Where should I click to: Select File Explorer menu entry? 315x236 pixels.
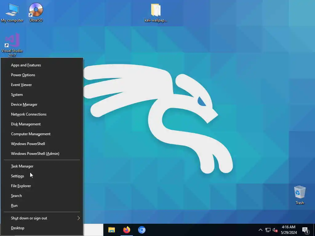coord(42,186)
